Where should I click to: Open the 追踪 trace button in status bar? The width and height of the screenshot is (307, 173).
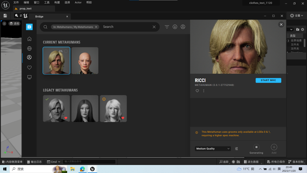(x=224, y=162)
